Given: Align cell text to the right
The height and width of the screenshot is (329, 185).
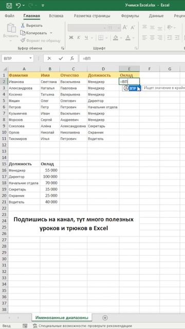Looking at the screenshot, I should pos(160,38).
